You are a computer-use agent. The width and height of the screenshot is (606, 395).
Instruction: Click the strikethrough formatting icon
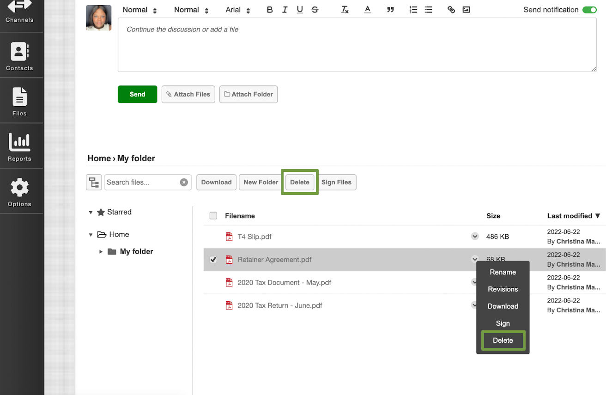coord(315,10)
